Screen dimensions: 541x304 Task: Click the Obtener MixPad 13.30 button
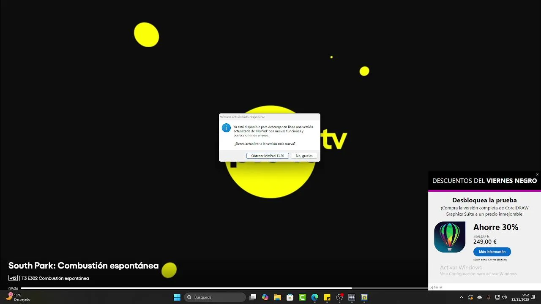[268, 156]
